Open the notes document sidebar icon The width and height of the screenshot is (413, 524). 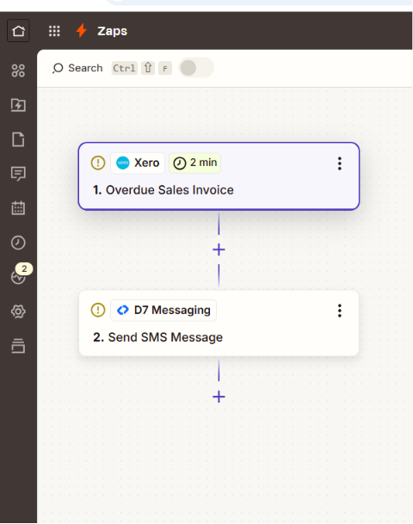coord(18,139)
